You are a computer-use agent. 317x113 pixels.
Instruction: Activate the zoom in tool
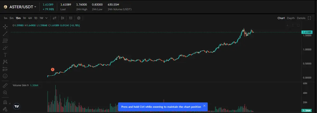[x=5, y=93]
